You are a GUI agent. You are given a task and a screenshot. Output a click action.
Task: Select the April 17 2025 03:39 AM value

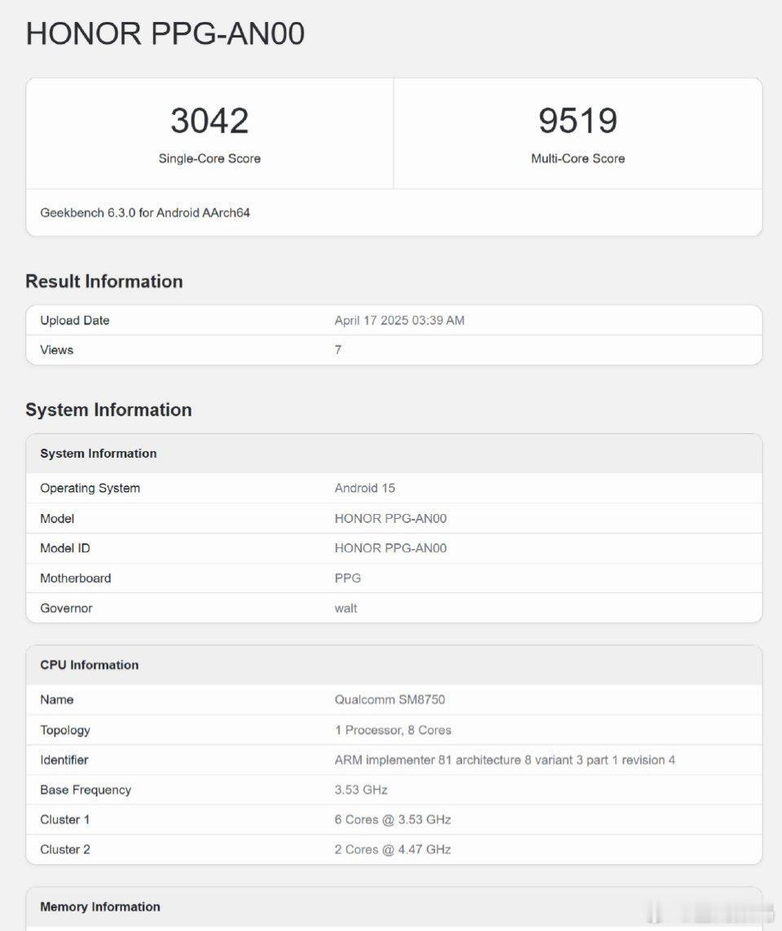click(x=399, y=321)
